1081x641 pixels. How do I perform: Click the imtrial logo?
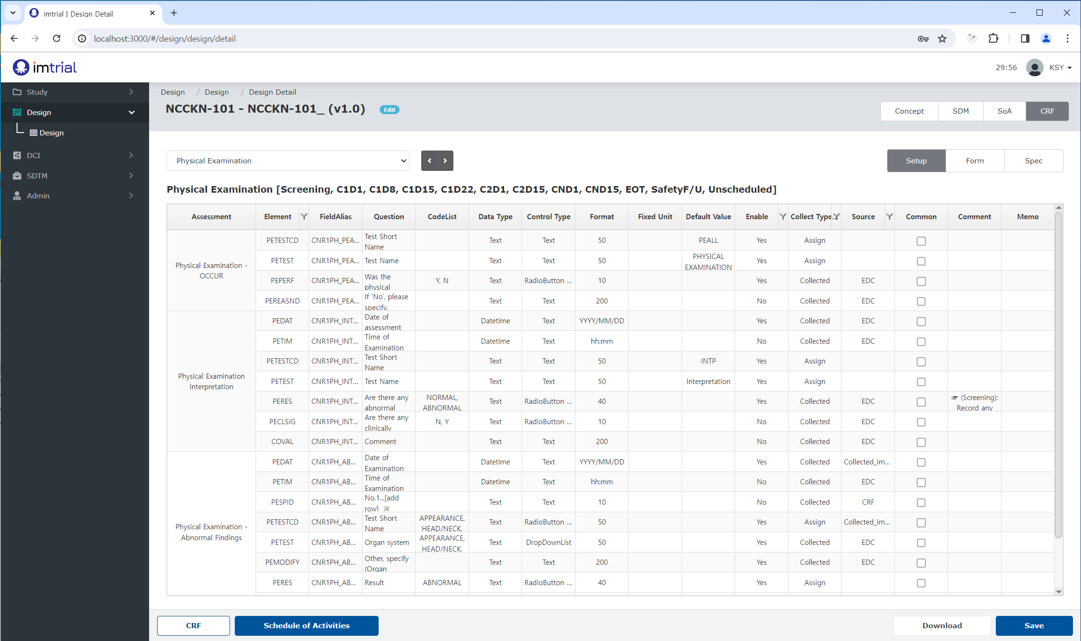point(45,67)
